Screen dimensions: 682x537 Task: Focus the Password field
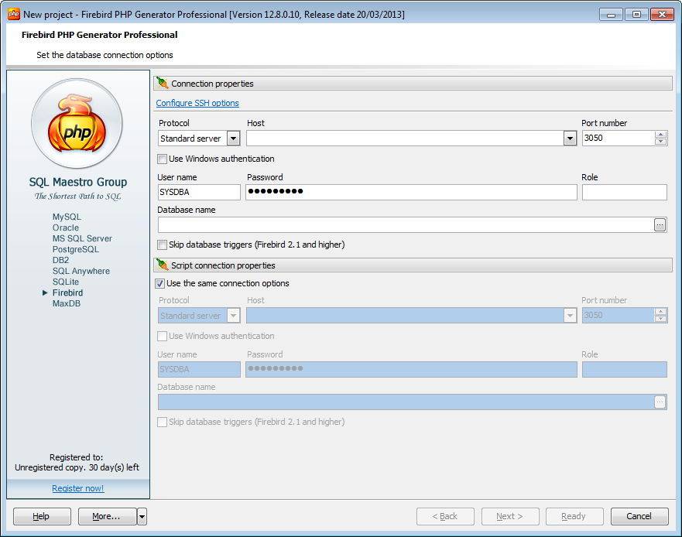coord(411,192)
